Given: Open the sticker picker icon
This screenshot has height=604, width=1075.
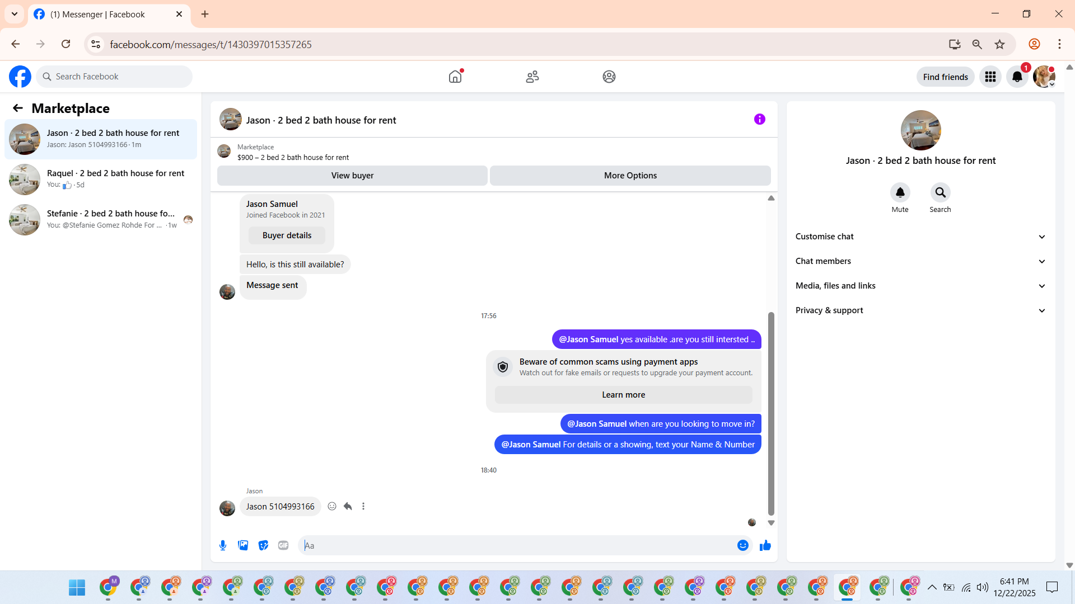Looking at the screenshot, I should (263, 545).
